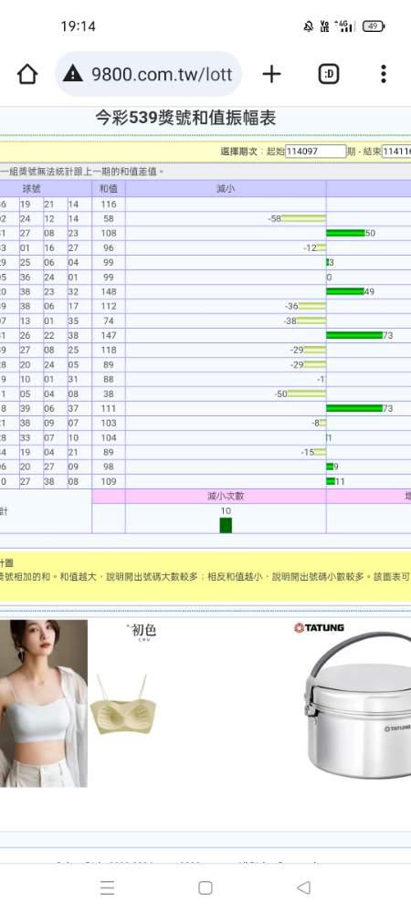
Task: Click the page title 今彩539獎號和值振幅表
Action: click(x=185, y=118)
